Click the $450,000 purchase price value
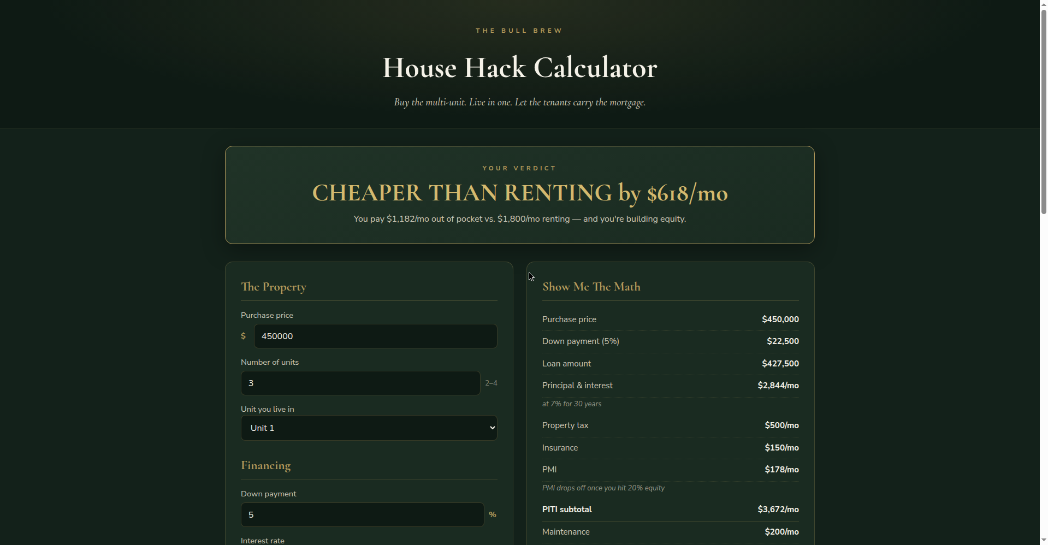Screen dimensions: 1048x545 780,319
